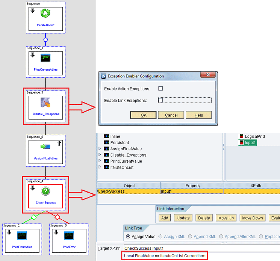This screenshot has width=280, height=261.
Task: Click the Target XPath input field
Action: 202,248
